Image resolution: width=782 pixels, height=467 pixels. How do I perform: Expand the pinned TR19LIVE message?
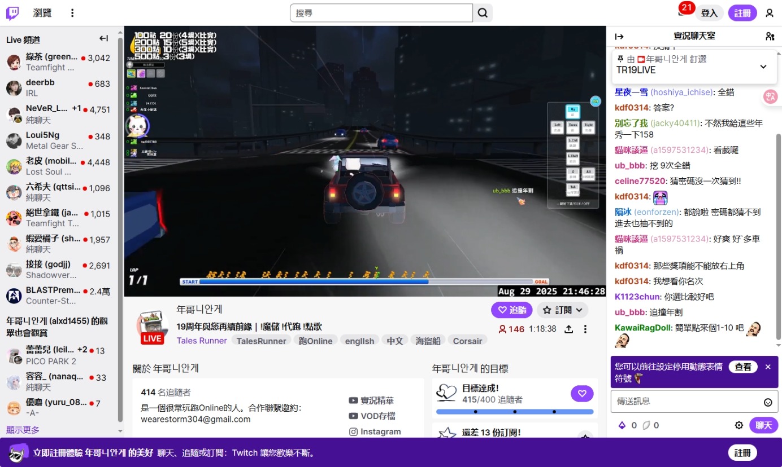pos(763,67)
